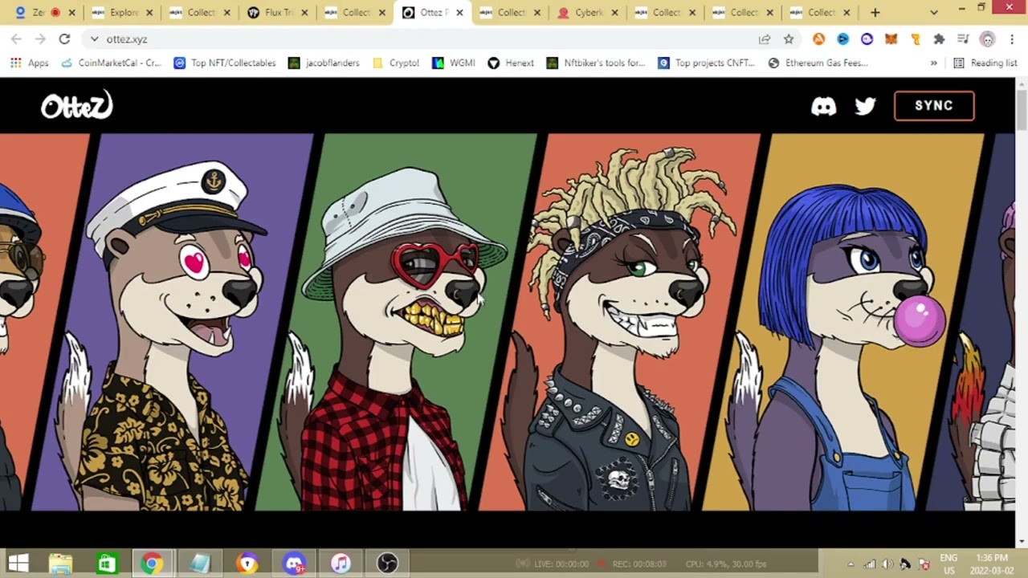Open a new browser tab
Screen dimensions: 1028x578
click(x=875, y=12)
